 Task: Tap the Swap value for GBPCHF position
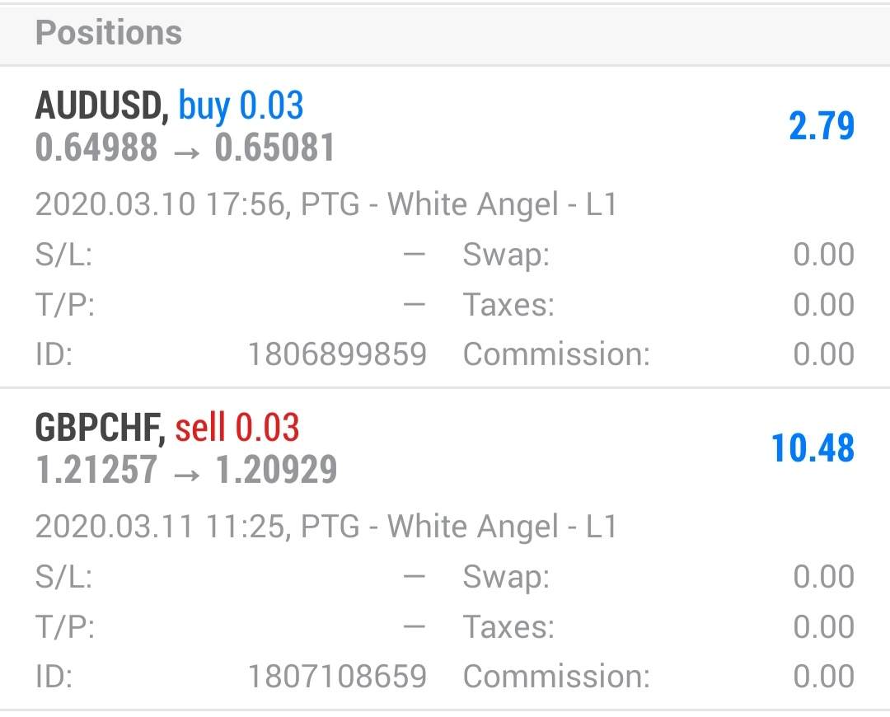pyautogui.click(x=823, y=577)
